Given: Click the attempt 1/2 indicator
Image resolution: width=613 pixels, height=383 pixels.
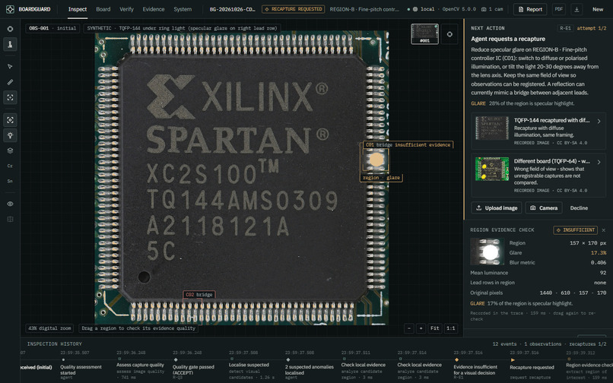Looking at the screenshot, I should 591,28.
